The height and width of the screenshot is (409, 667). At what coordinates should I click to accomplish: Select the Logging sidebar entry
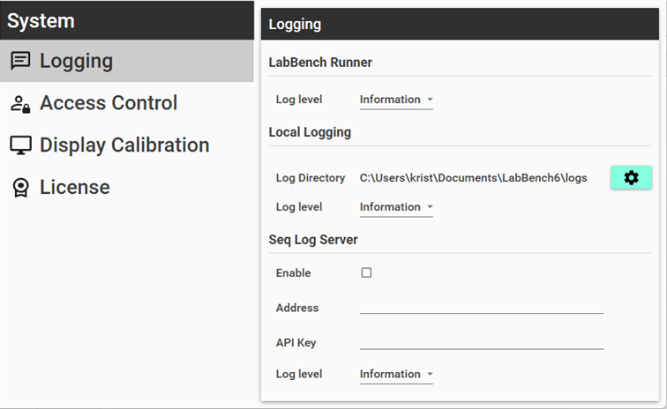coord(127,61)
